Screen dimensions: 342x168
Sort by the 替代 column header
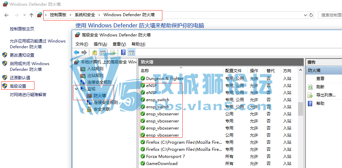tap(273, 71)
